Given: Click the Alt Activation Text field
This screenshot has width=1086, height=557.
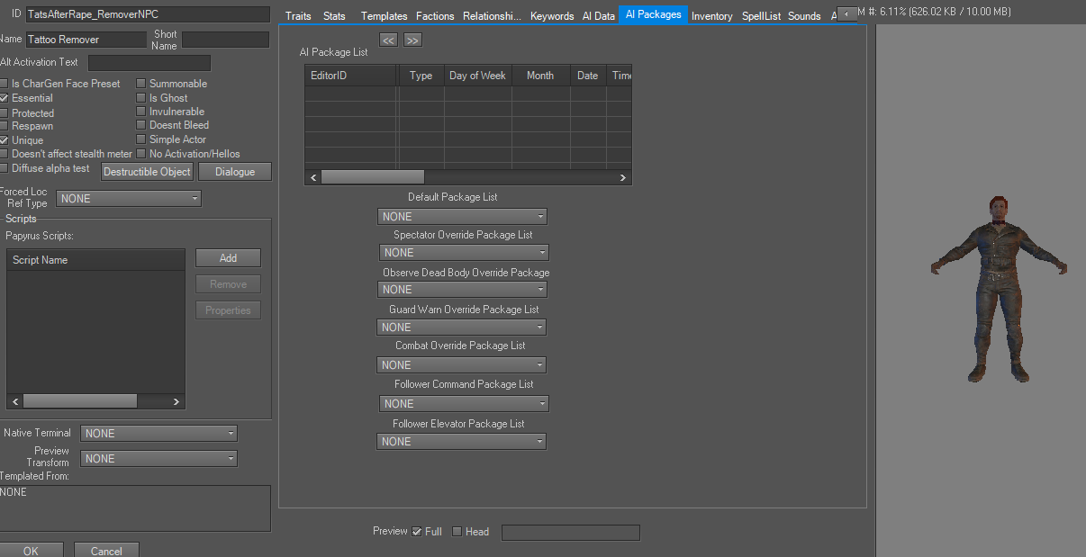Looking at the screenshot, I should click(149, 63).
